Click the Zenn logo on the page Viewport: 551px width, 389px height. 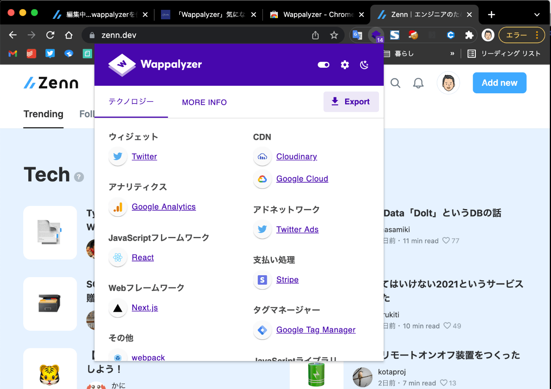point(51,83)
